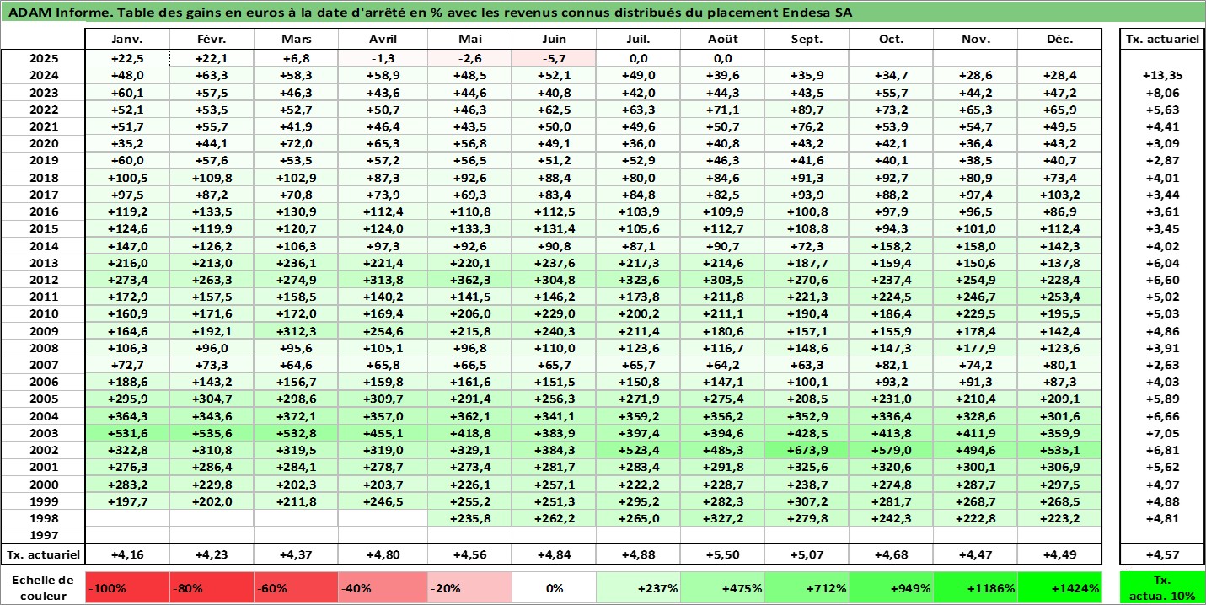The width and height of the screenshot is (1206, 605).
Task: Click the -5,7 cell for Juin 2025
Action: coord(554,58)
